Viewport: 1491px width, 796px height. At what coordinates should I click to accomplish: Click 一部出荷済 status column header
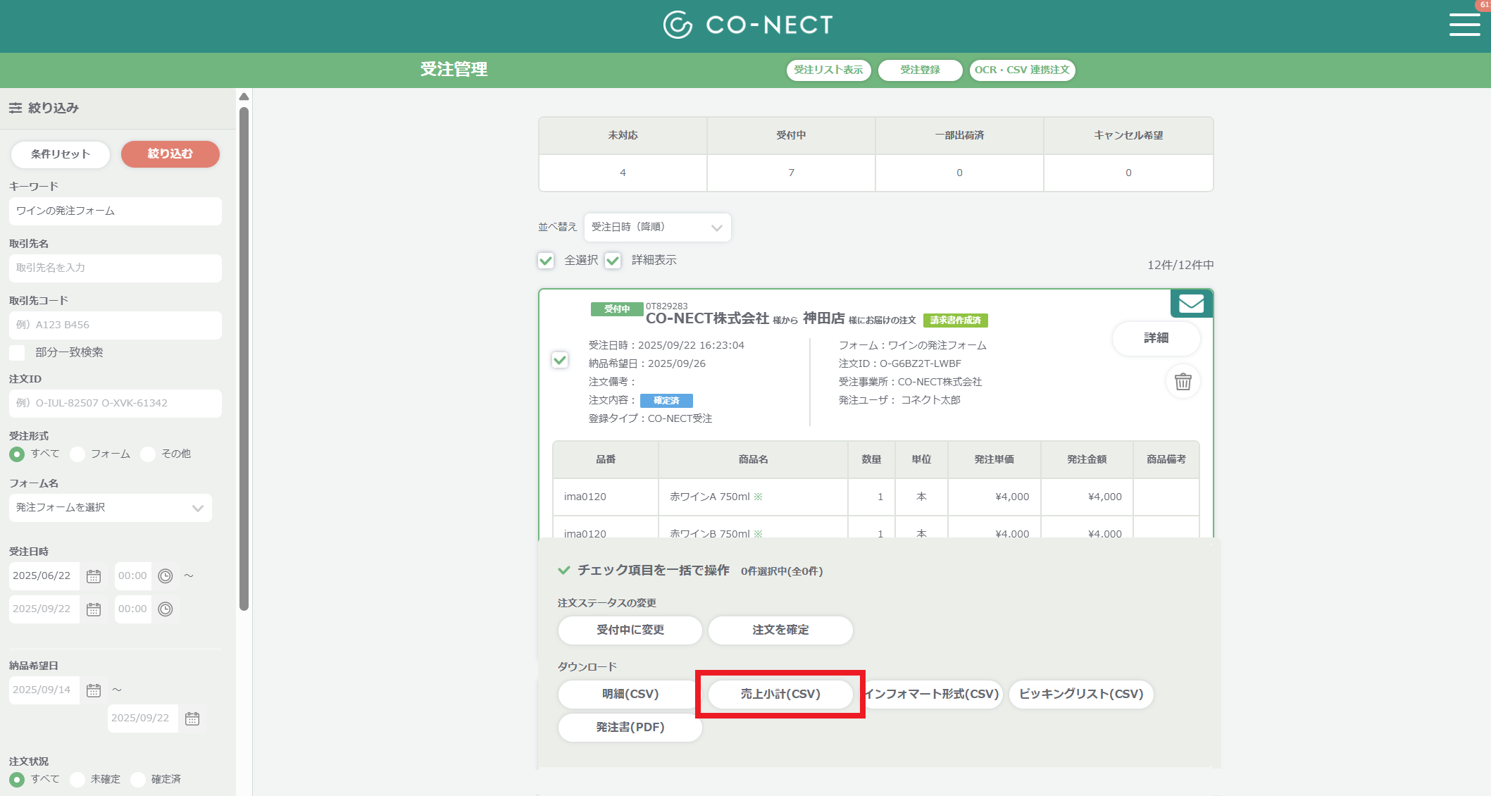959,135
